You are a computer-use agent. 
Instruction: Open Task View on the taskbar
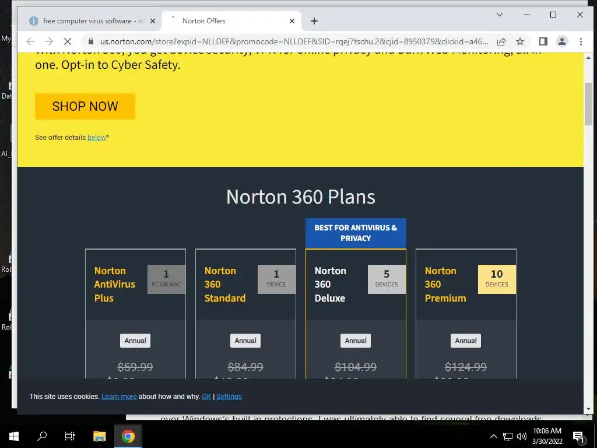pyautogui.click(x=70, y=436)
